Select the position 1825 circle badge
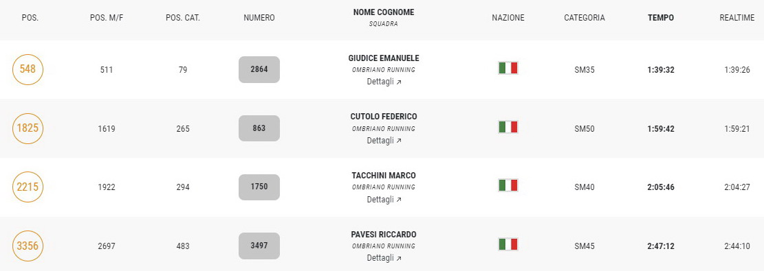 [28, 128]
